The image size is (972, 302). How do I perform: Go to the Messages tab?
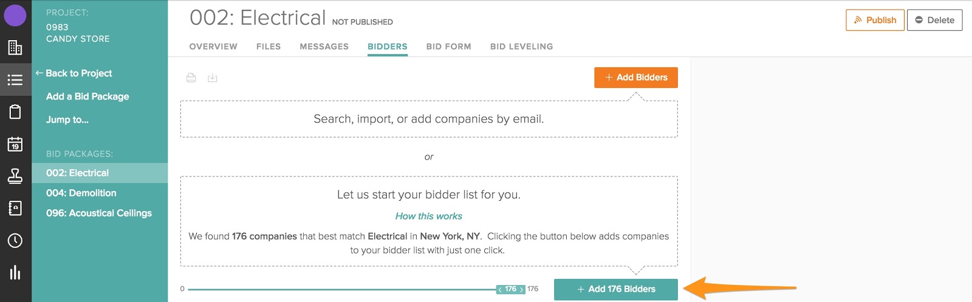click(324, 47)
